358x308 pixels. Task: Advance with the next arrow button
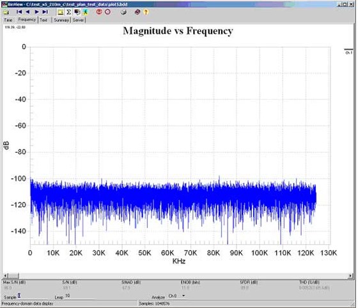pyautogui.click(x=36, y=12)
